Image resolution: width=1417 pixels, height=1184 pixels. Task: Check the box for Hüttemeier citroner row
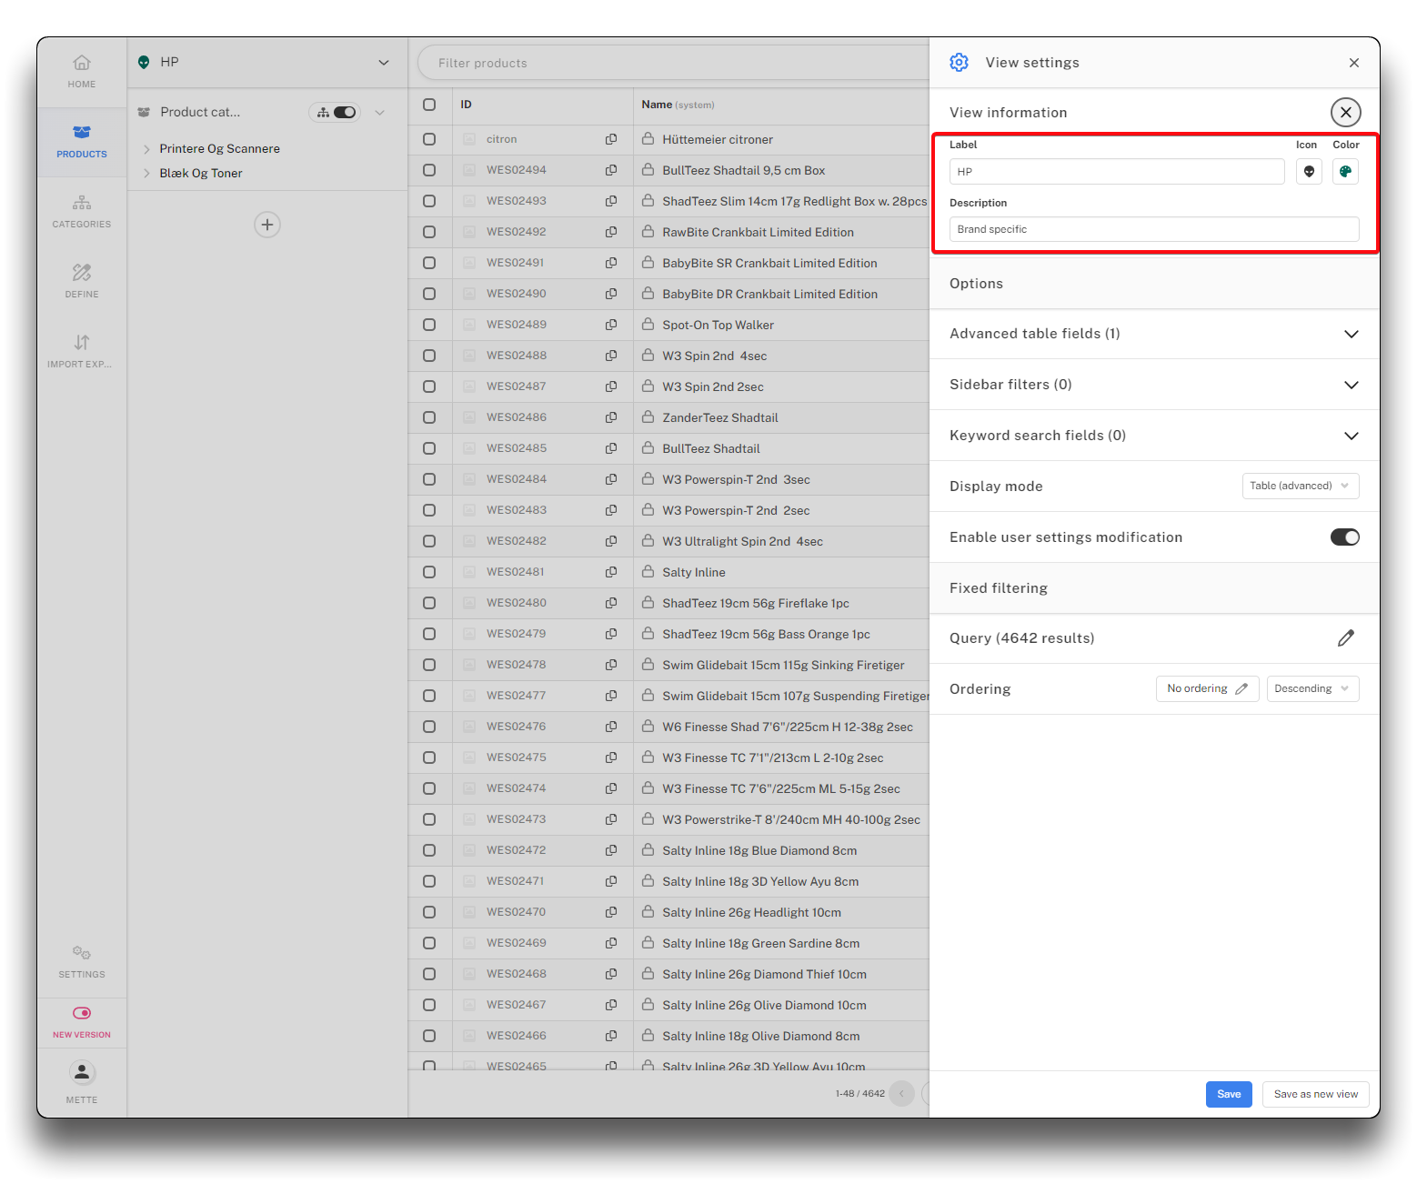coord(429,139)
